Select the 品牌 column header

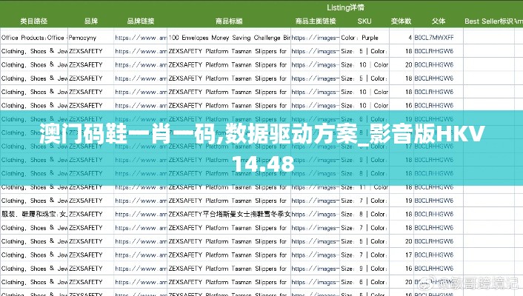pos(90,21)
